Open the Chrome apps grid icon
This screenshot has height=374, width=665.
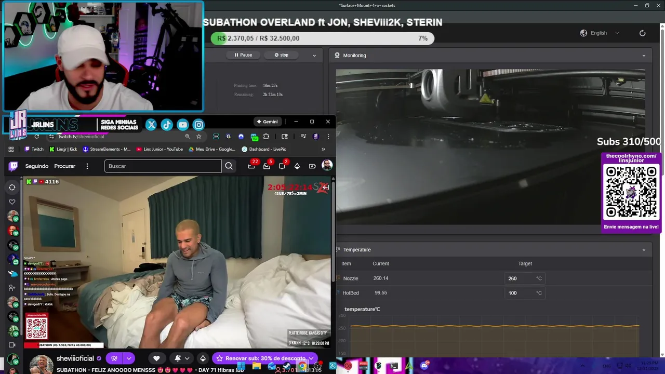[11, 149]
